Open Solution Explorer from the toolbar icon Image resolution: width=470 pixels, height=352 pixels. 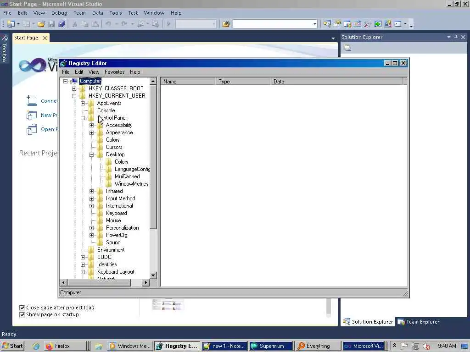point(327,24)
